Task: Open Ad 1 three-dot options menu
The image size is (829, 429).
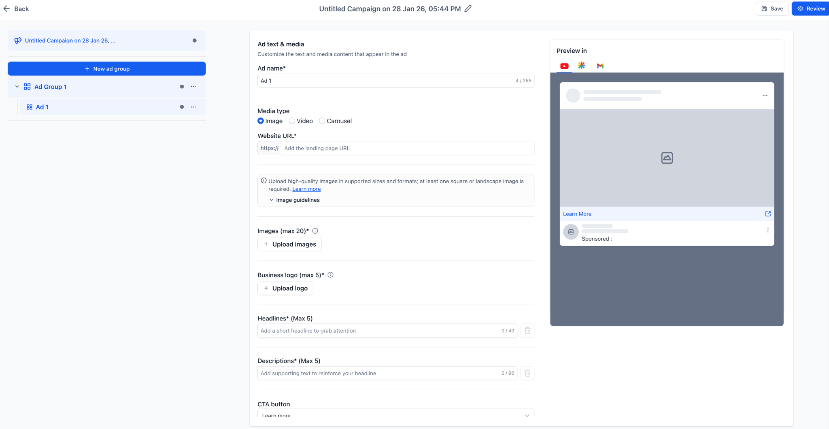Action: (193, 107)
